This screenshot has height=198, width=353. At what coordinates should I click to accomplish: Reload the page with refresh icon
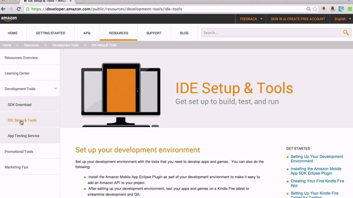[19, 9]
